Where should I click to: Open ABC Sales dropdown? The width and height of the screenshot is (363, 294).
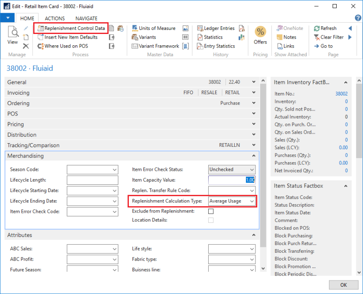[x=115, y=249]
